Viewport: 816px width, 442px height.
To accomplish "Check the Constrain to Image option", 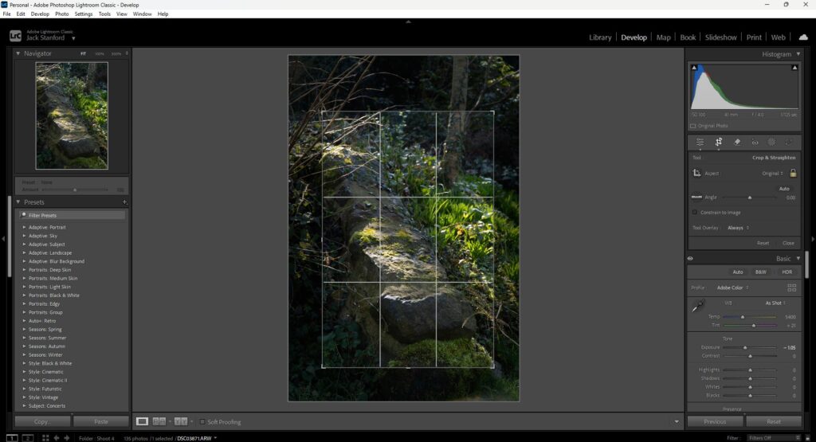I will (695, 212).
